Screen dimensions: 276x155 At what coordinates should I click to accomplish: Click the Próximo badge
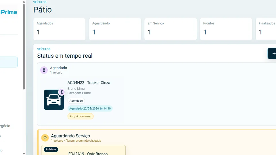[51, 149]
